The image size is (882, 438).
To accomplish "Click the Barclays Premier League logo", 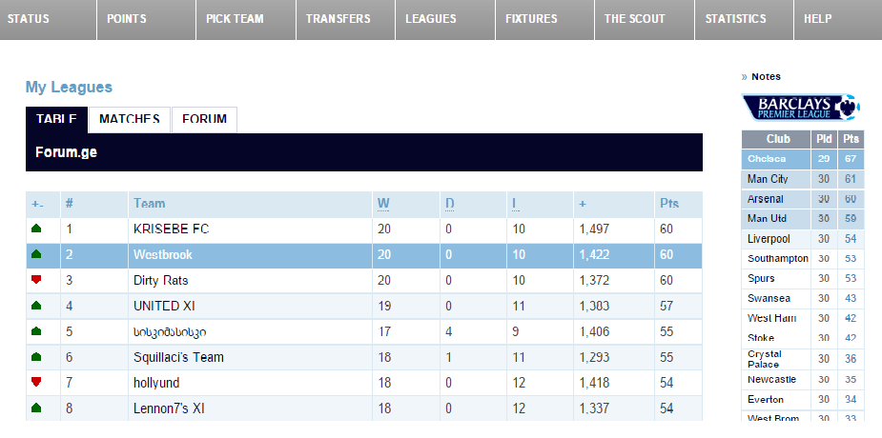I will pyautogui.click(x=801, y=107).
